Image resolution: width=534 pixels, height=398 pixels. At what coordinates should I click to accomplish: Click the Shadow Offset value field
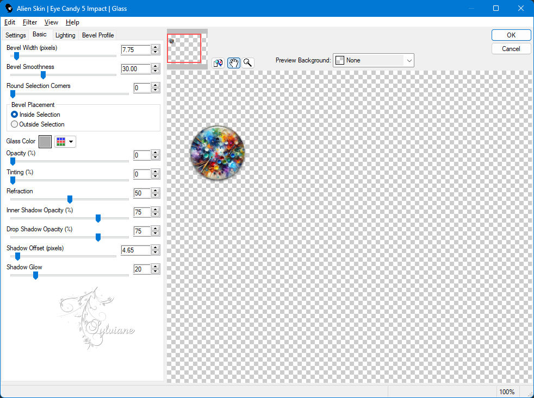coord(135,250)
